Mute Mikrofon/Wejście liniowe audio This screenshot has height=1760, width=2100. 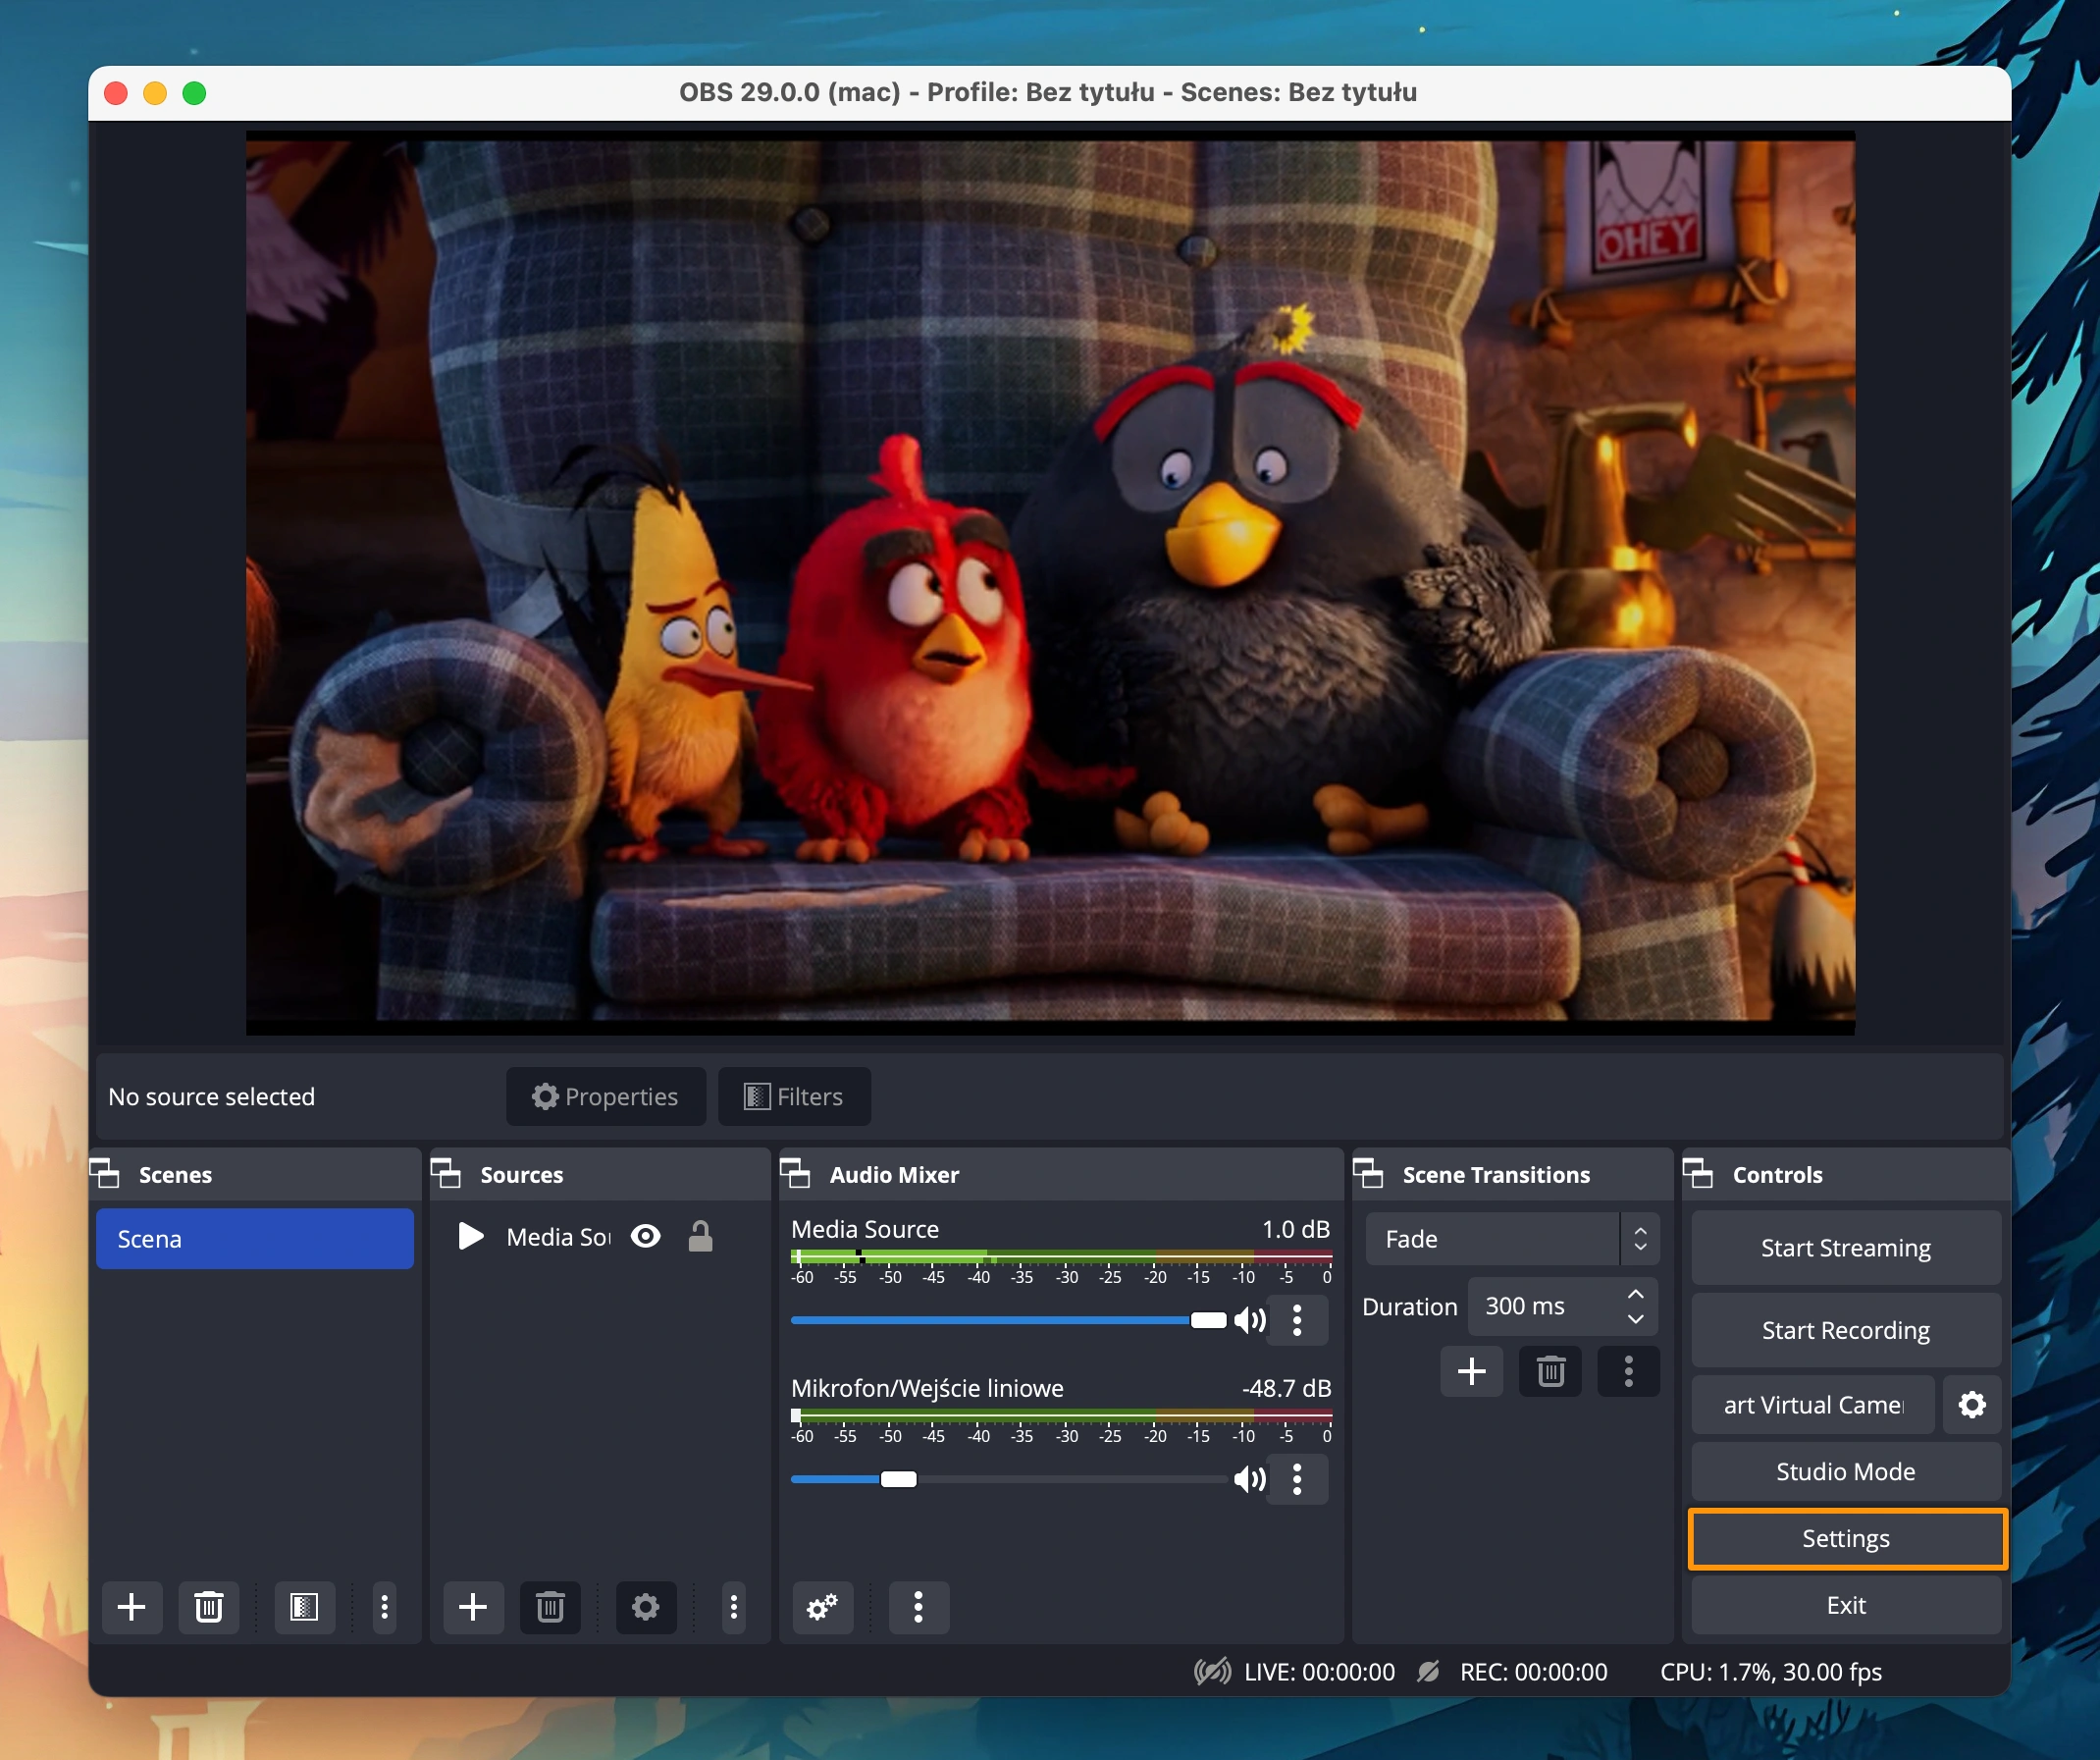pyautogui.click(x=1250, y=1479)
